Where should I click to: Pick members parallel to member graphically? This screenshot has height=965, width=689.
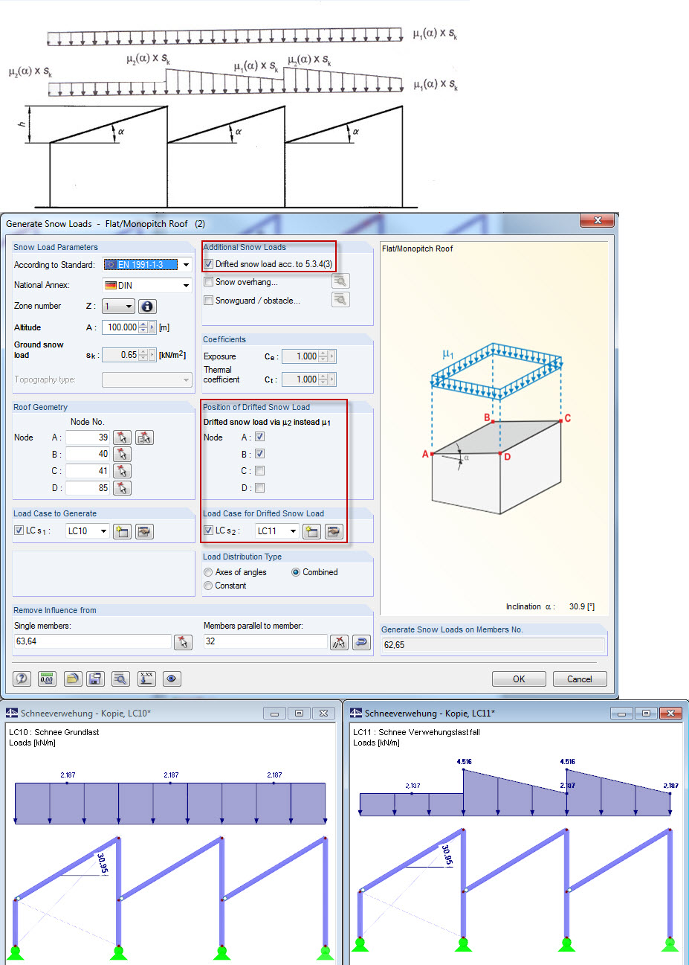click(x=339, y=642)
